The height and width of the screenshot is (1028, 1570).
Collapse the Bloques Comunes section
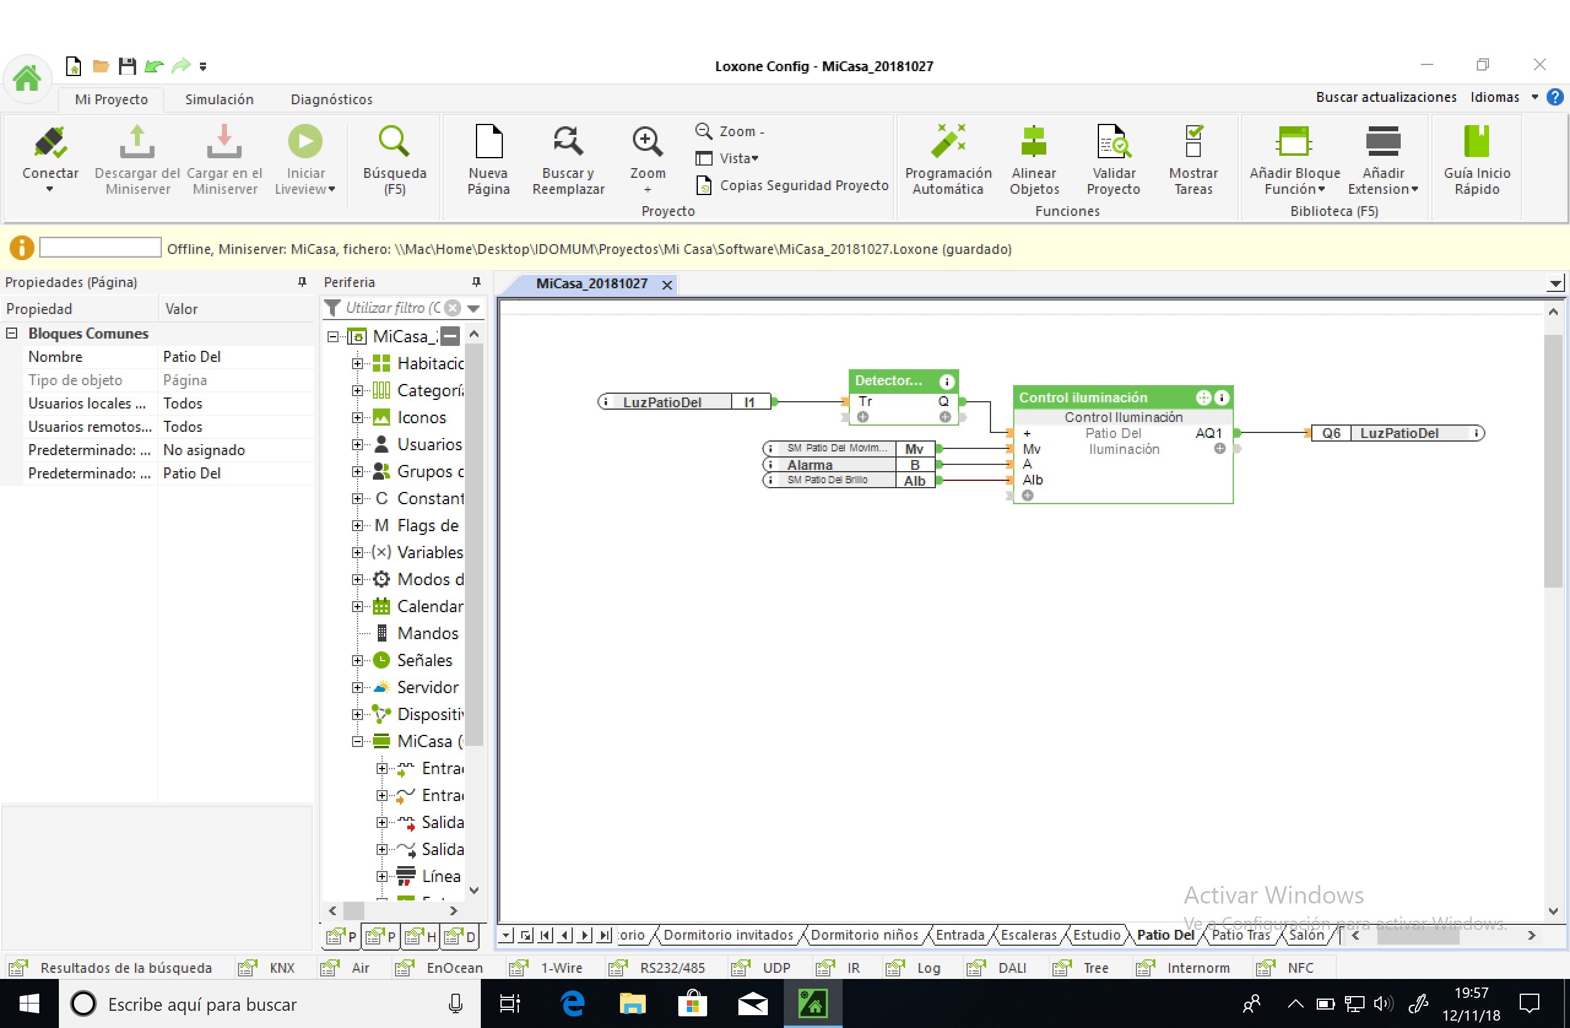[x=12, y=333]
